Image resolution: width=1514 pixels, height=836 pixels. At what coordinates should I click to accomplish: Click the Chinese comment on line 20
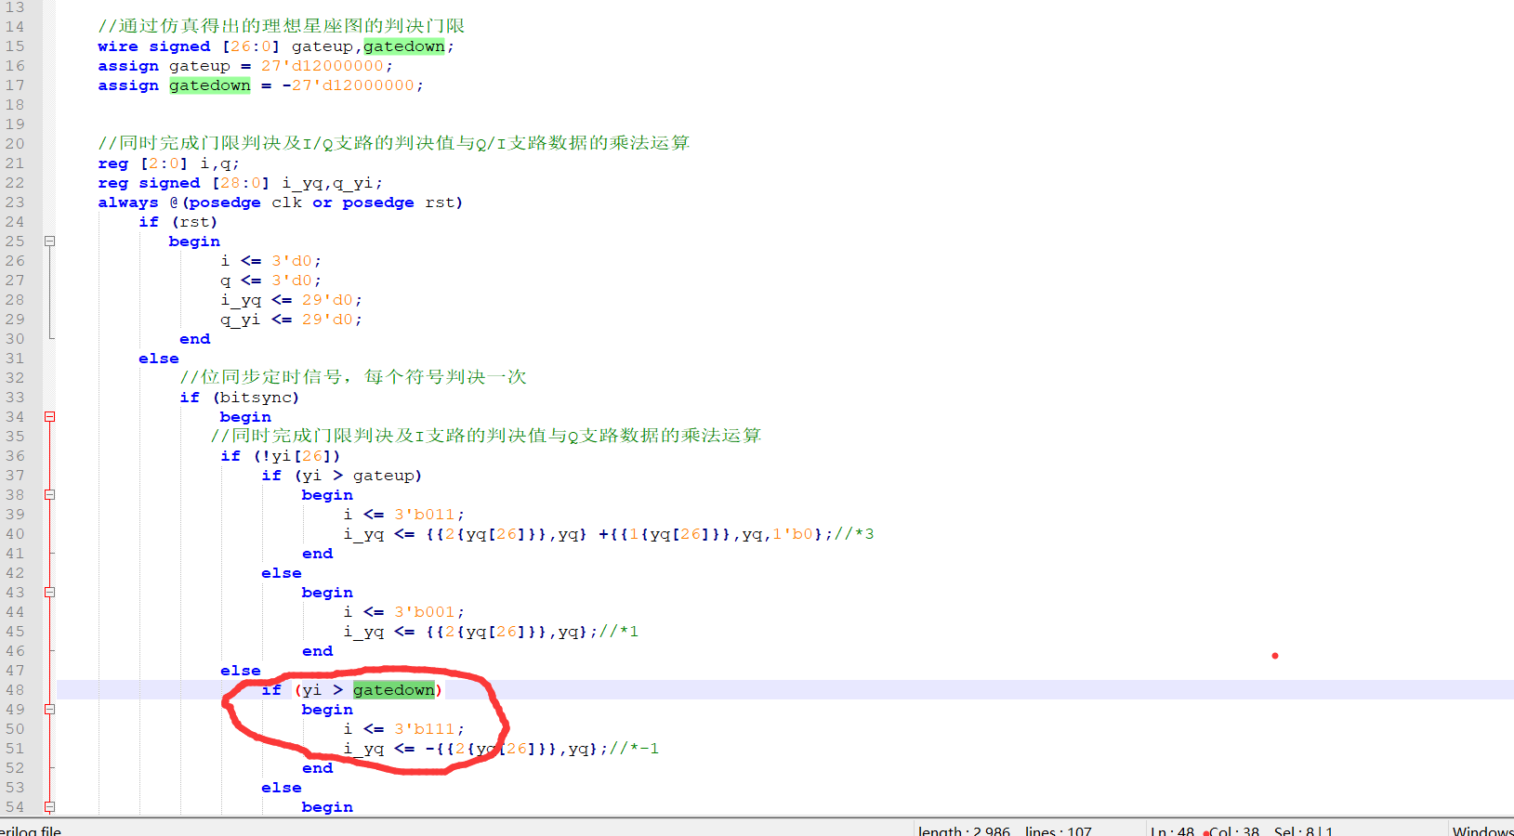(x=394, y=143)
